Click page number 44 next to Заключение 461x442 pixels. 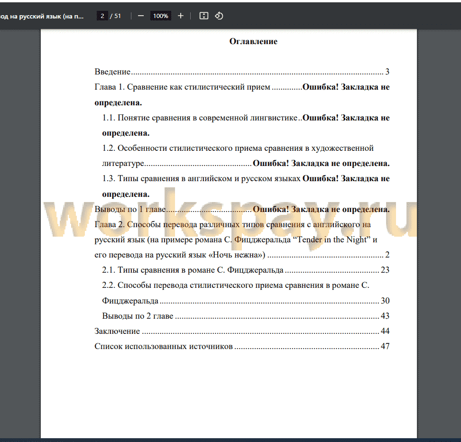(x=385, y=331)
